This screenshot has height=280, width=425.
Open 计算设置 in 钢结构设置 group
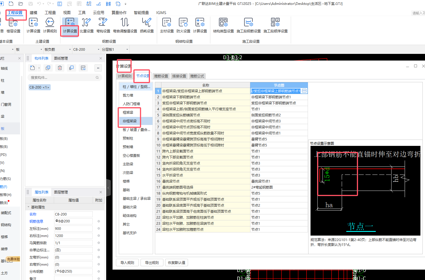coord(200,25)
